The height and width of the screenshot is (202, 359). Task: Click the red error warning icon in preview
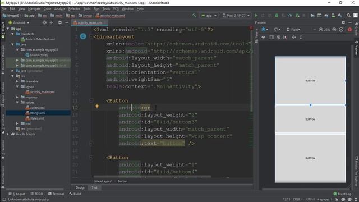click(349, 30)
